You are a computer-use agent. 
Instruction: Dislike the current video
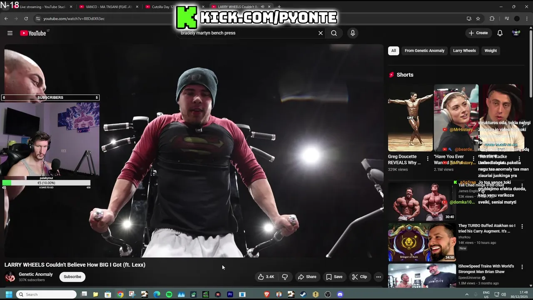(285, 277)
